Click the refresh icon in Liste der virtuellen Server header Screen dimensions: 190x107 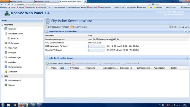pos(188,58)
